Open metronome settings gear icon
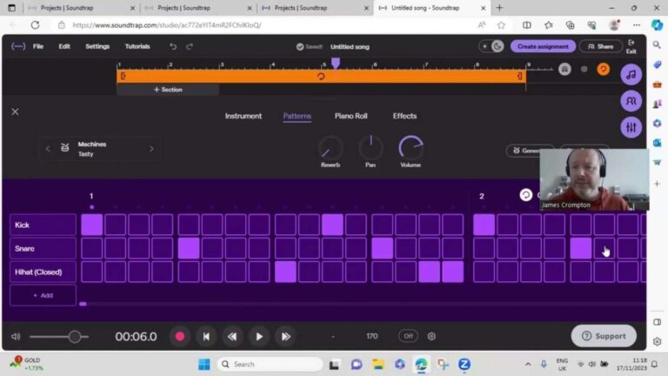 [431, 336]
